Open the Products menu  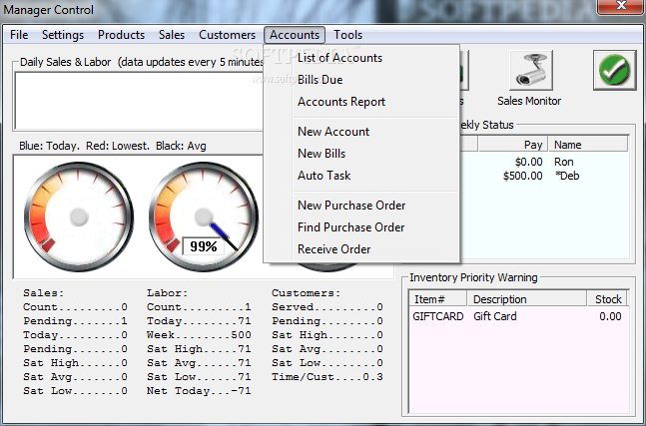(121, 35)
